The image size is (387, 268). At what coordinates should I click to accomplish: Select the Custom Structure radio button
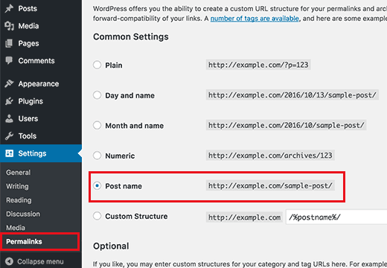coord(97,216)
